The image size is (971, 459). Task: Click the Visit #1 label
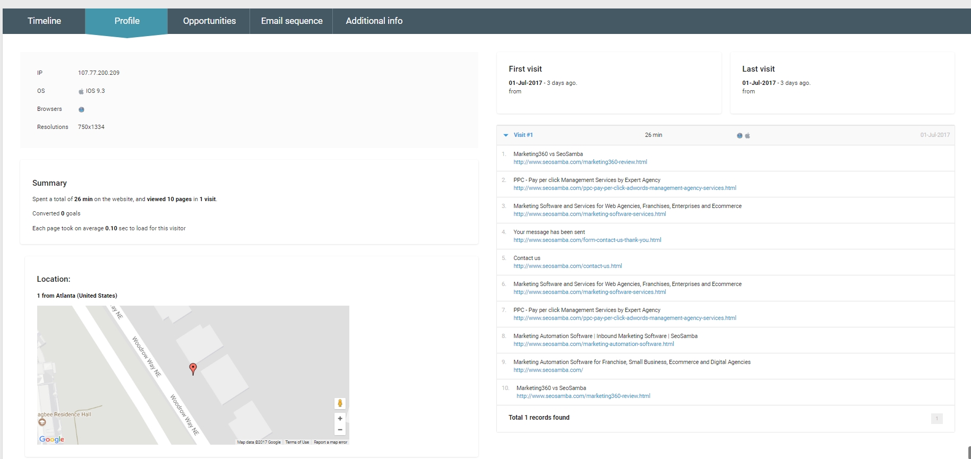point(523,135)
